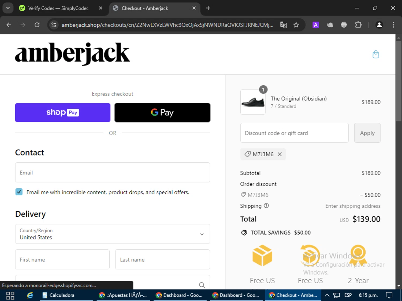This screenshot has width=402, height=301.
Task: Open site information icon in address bar
Action: 54,25
